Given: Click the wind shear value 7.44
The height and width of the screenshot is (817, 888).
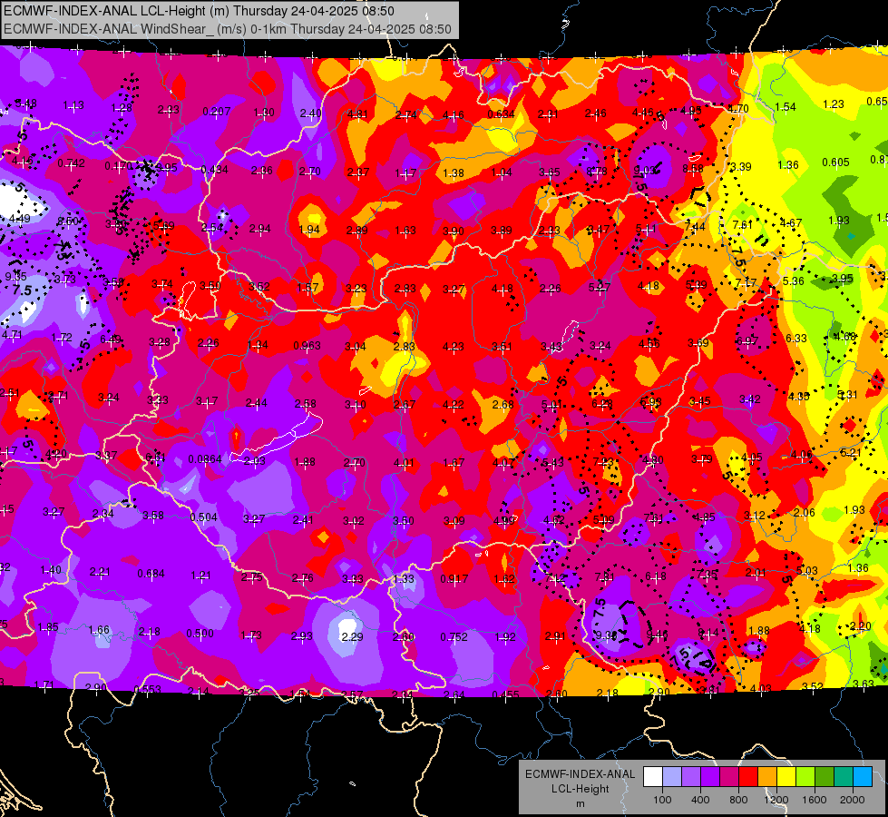Looking at the screenshot, I should pyautogui.click(x=695, y=226).
